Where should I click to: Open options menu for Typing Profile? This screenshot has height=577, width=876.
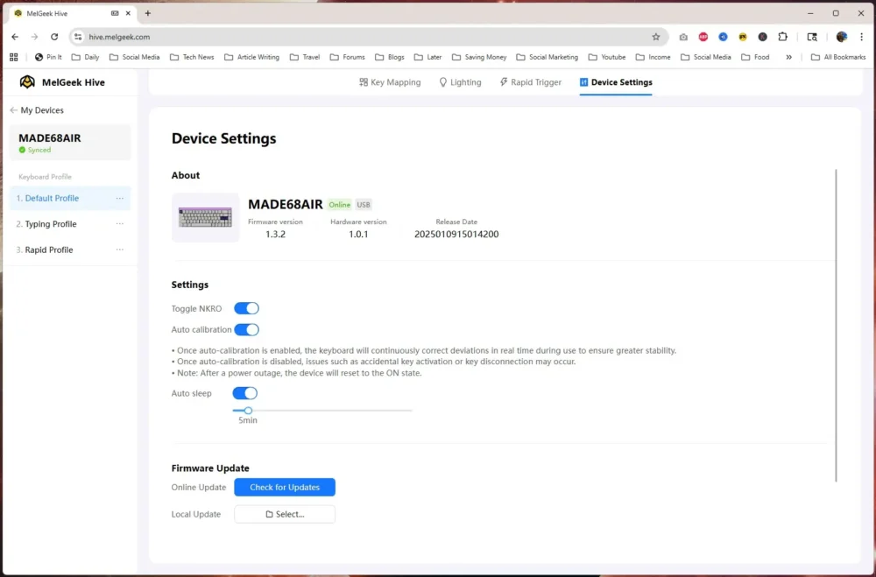[119, 224]
